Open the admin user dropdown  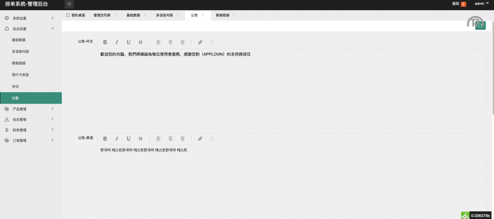point(481,3)
